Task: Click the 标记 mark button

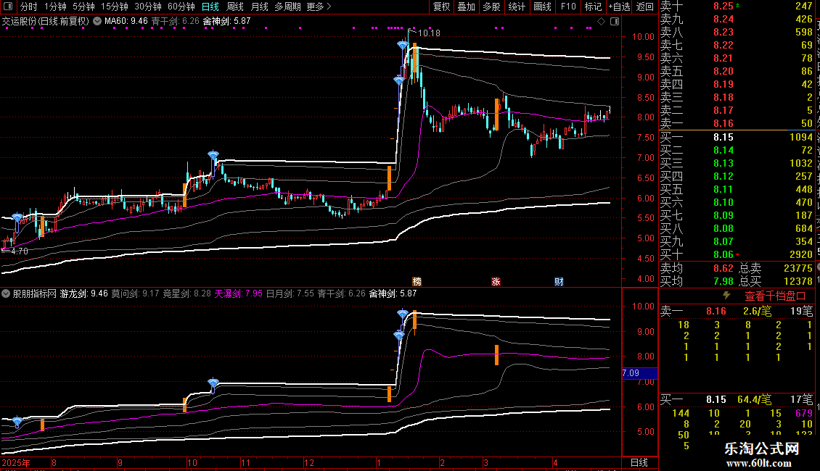Action: [x=593, y=7]
